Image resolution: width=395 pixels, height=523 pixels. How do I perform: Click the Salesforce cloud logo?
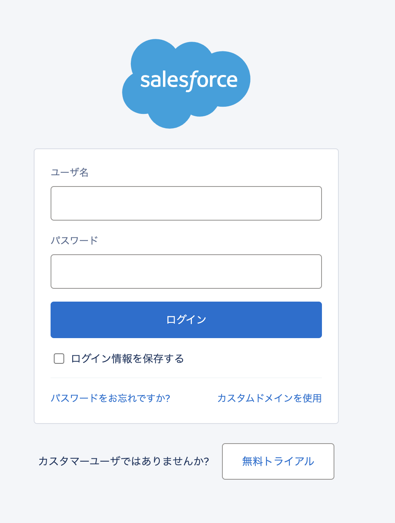tap(186, 84)
